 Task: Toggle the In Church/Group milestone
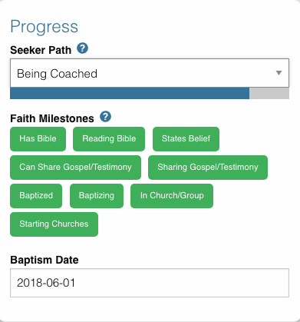tap(172, 196)
